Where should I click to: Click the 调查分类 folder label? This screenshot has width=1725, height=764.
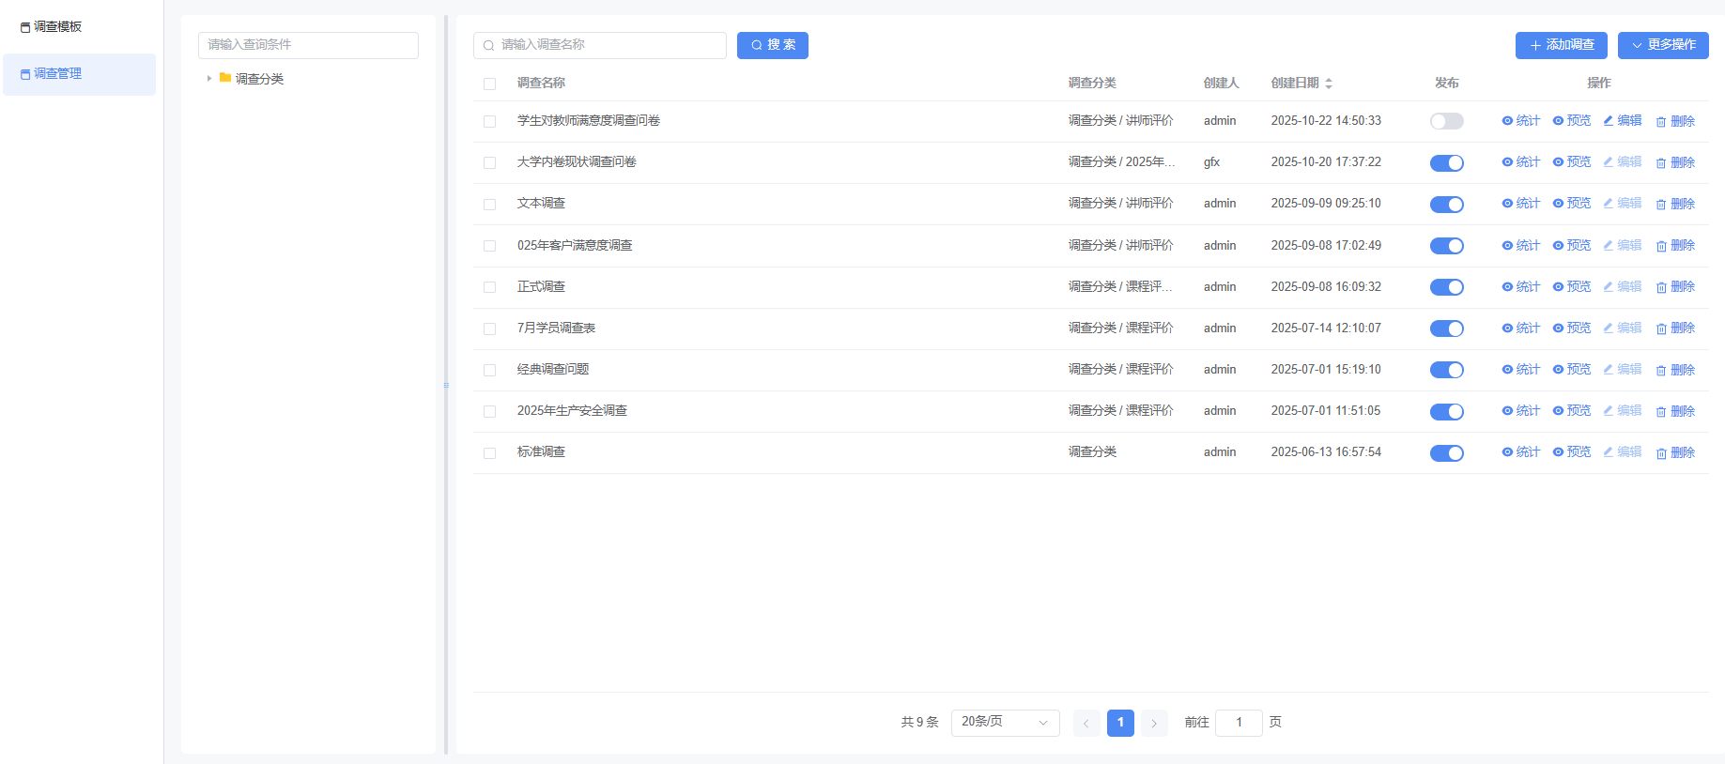[259, 79]
